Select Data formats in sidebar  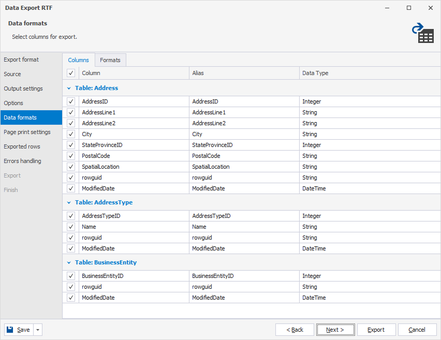31,117
